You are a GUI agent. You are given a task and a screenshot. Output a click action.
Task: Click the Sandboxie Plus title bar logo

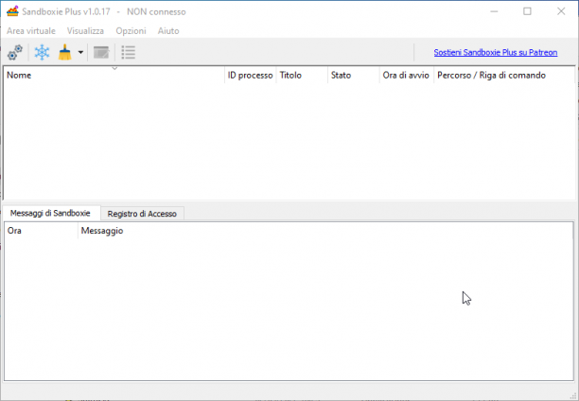click(12, 11)
